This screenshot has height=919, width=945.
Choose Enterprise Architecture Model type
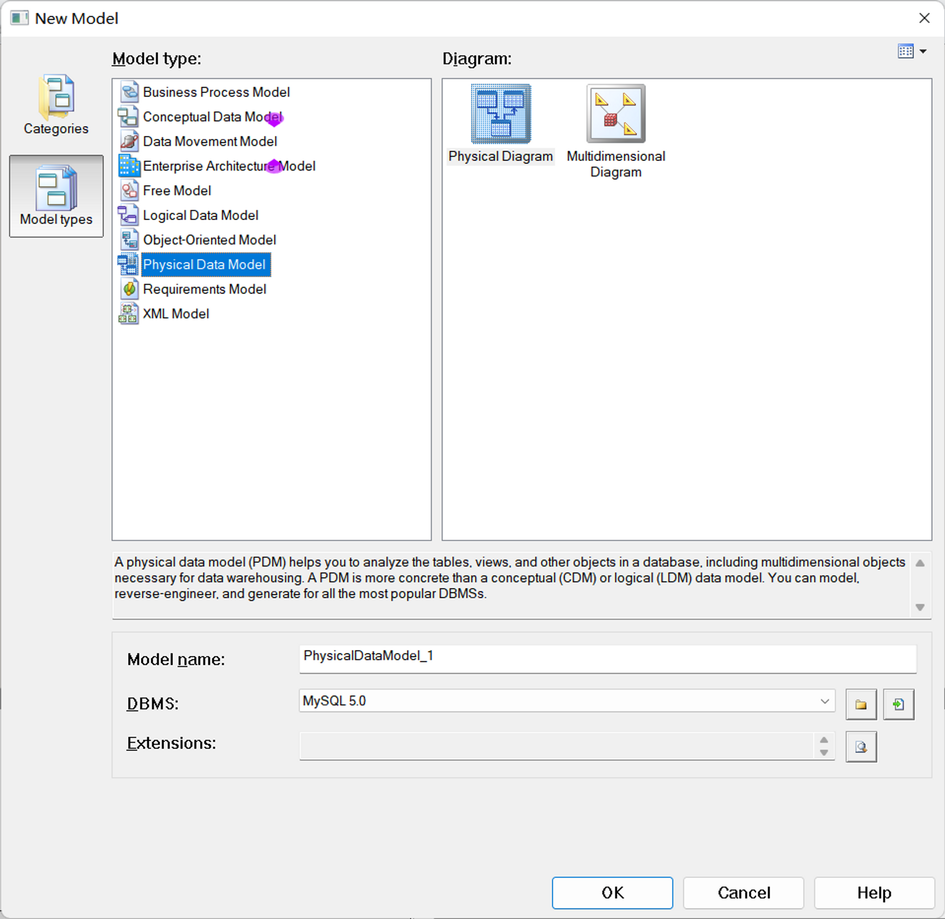[229, 166]
